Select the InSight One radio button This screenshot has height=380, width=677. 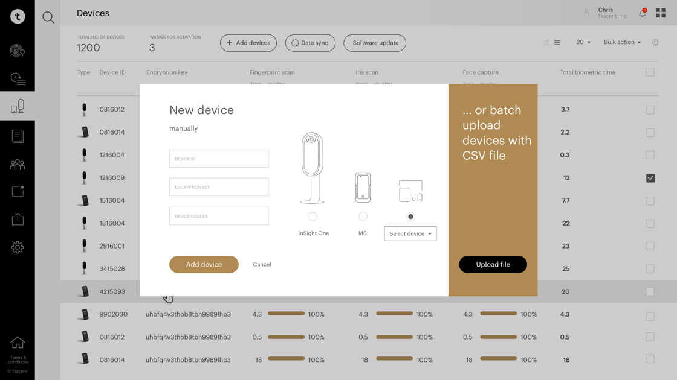pos(313,217)
